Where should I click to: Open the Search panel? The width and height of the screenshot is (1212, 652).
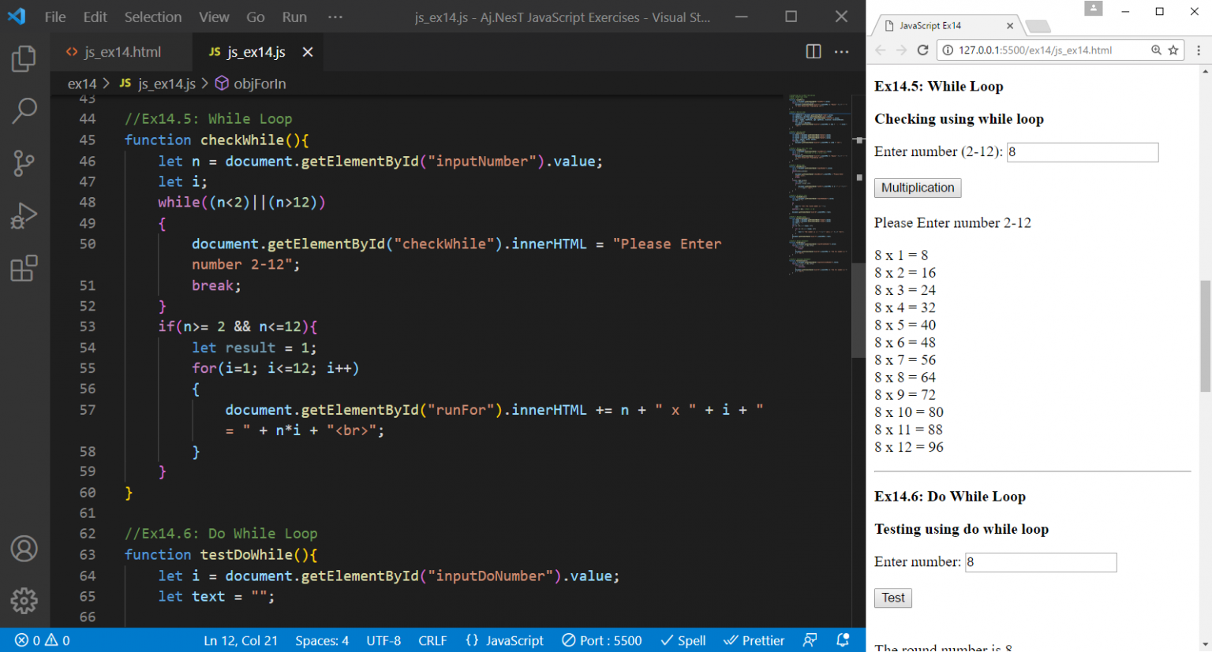coord(24,110)
